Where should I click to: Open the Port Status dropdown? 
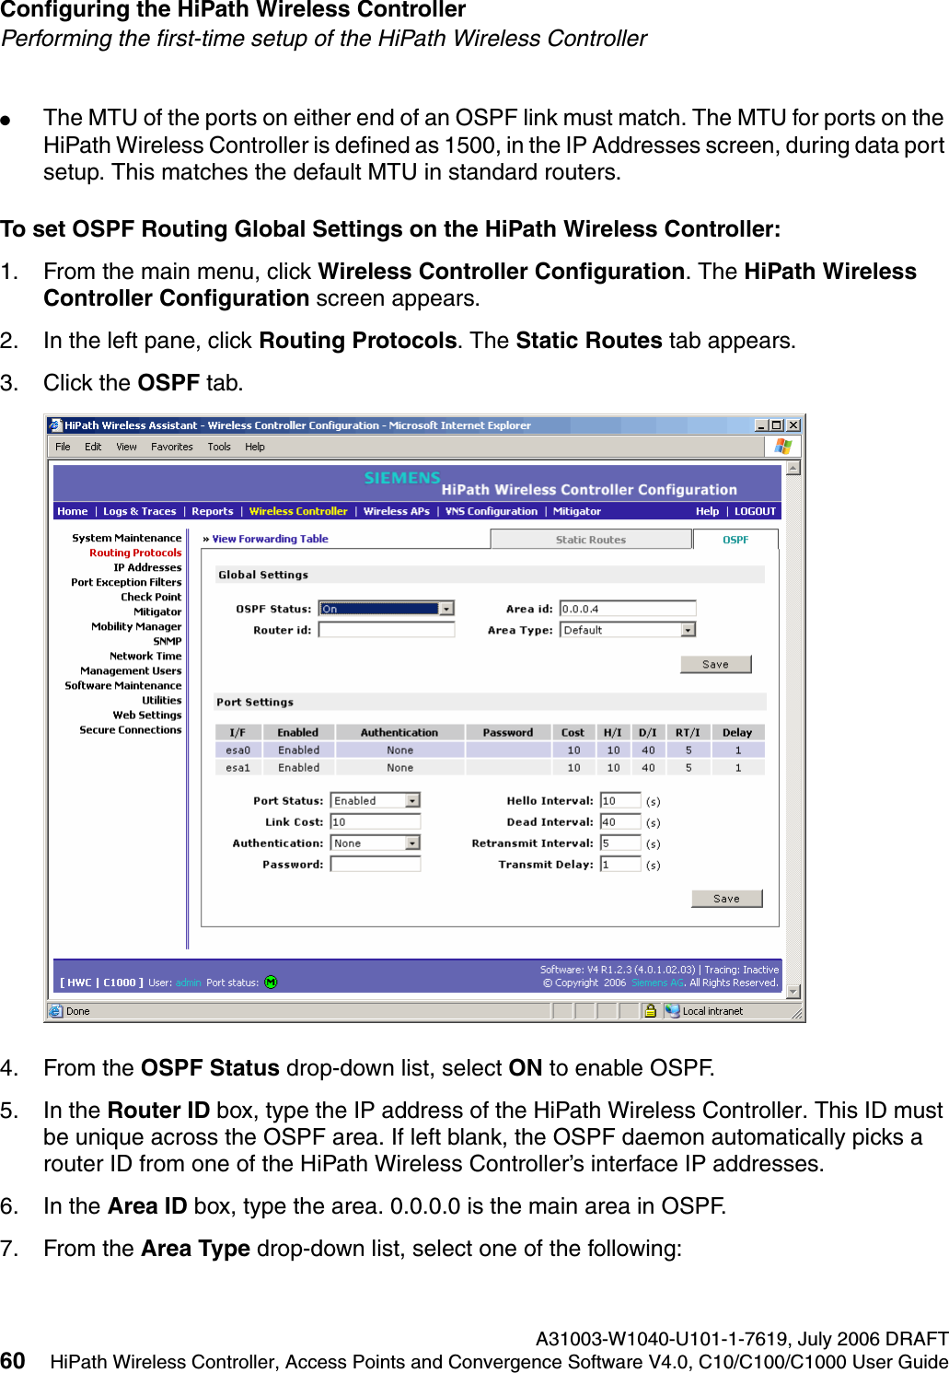click(x=413, y=799)
